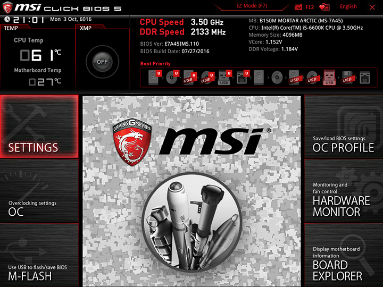Click the CPU i5-6600K info line
Screen dimensions: 383x287
[305, 28]
